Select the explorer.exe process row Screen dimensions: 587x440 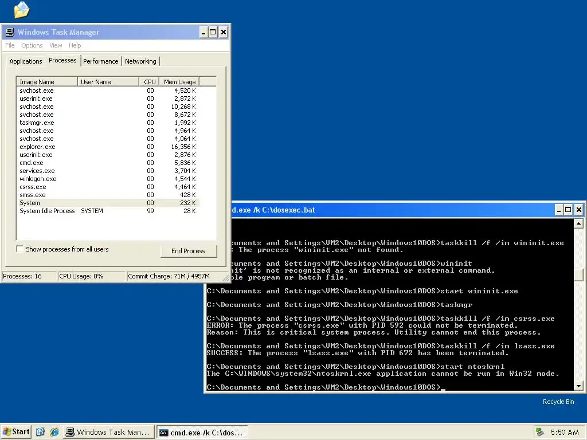(108, 147)
